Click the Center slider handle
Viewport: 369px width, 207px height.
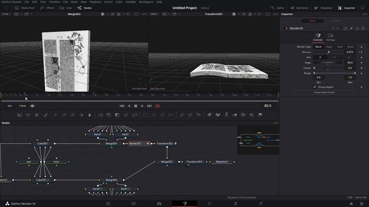coord(314,68)
